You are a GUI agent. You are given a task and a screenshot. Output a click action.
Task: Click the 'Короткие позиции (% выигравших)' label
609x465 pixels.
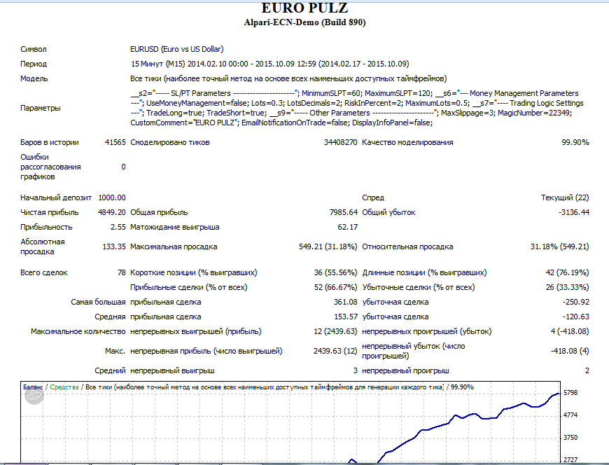[x=194, y=272]
